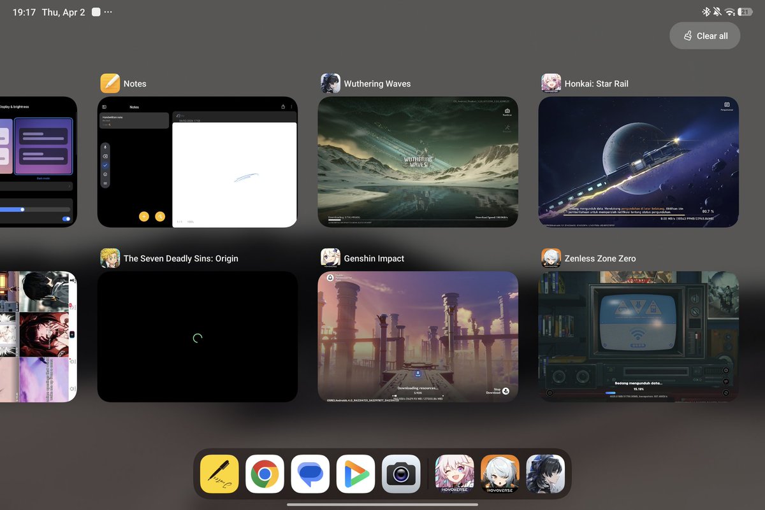The image size is (765, 510).
Task: Tap the Honkai: Star Rail icon above its card
Action: point(551,83)
